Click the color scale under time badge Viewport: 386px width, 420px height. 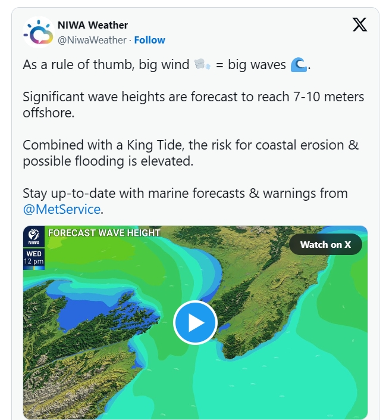(x=34, y=268)
